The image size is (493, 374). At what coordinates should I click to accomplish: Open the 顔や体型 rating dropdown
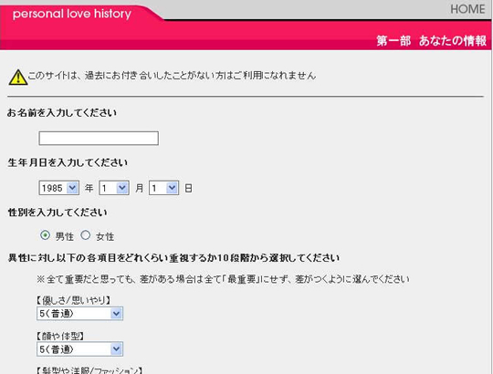[x=79, y=348]
